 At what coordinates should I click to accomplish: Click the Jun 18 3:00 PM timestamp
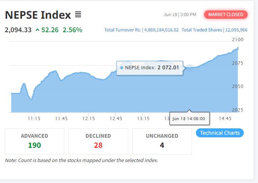tap(180, 15)
